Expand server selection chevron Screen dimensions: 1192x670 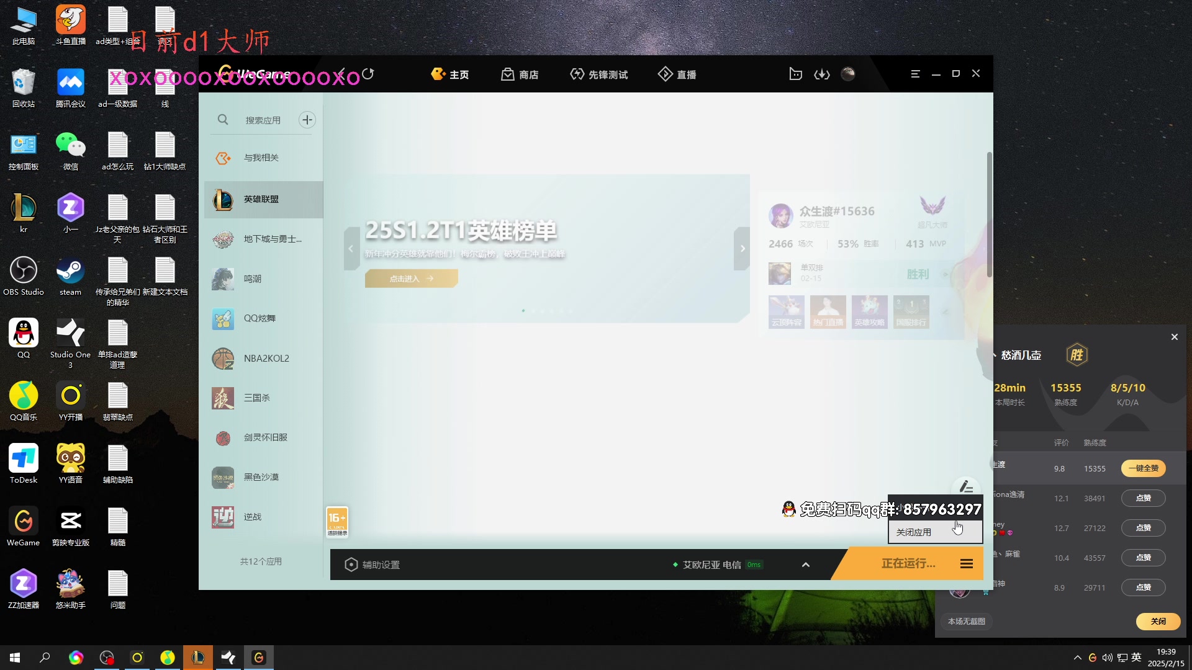(806, 565)
